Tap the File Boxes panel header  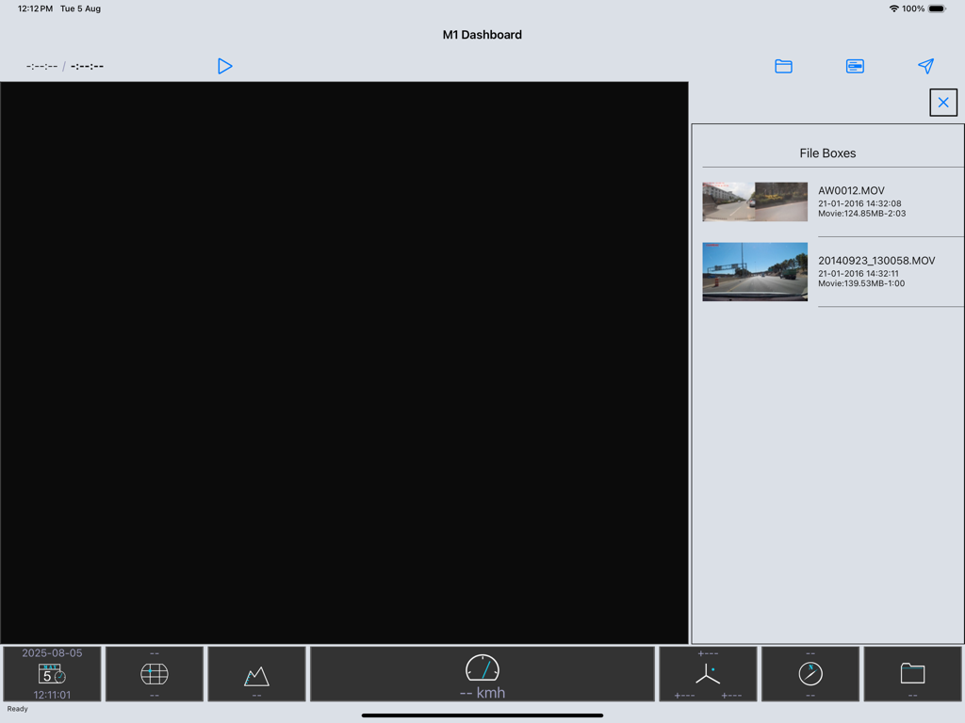pos(827,153)
